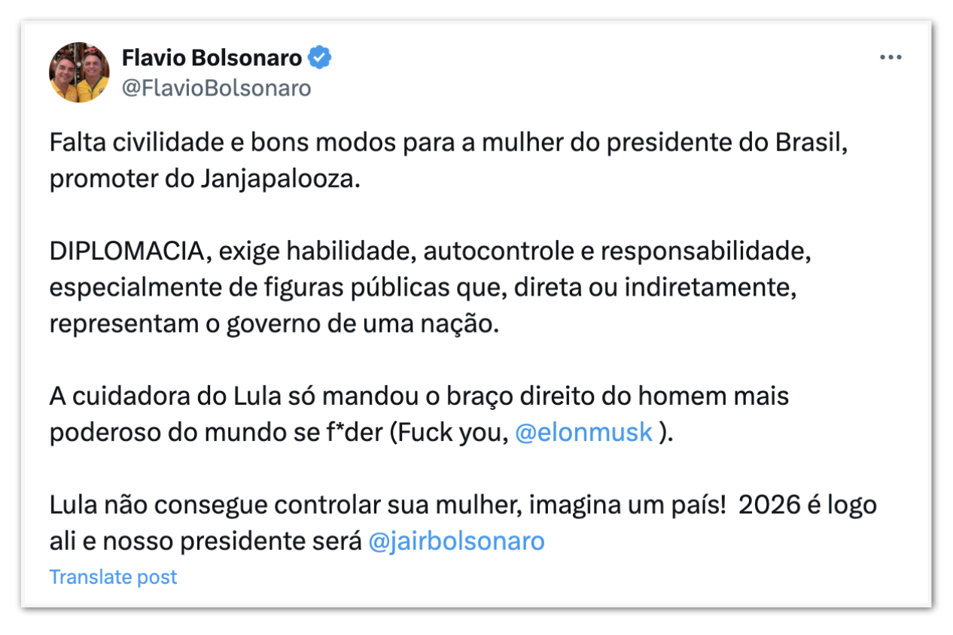Open Flavio Bolsonaro's profile avatar photo
The height and width of the screenshot is (635, 953).
pyautogui.click(x=79, y=72)
